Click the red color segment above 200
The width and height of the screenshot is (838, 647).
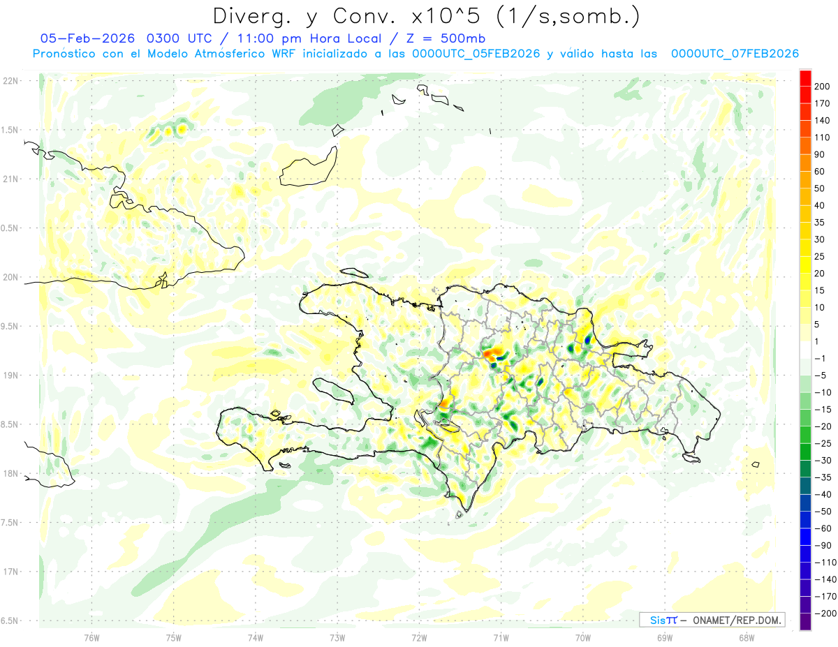[x=806, y=77]
